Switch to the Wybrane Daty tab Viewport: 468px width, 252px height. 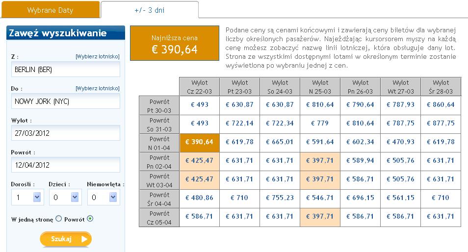[x=51, y=10]
